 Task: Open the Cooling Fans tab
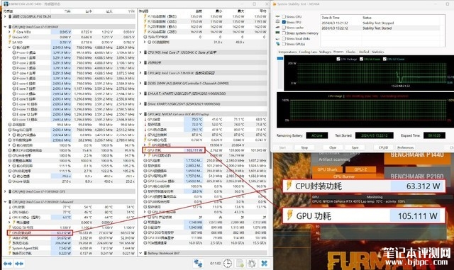(x=308, y=52)
